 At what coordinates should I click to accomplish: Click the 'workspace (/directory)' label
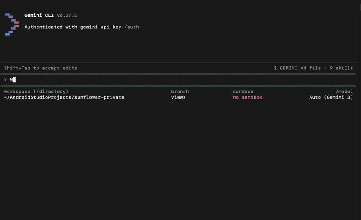pos(36,92)
